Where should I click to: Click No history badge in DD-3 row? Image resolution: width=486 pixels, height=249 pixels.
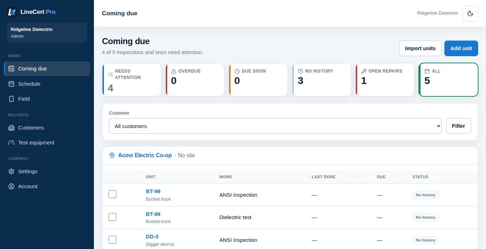click(426, 240)
